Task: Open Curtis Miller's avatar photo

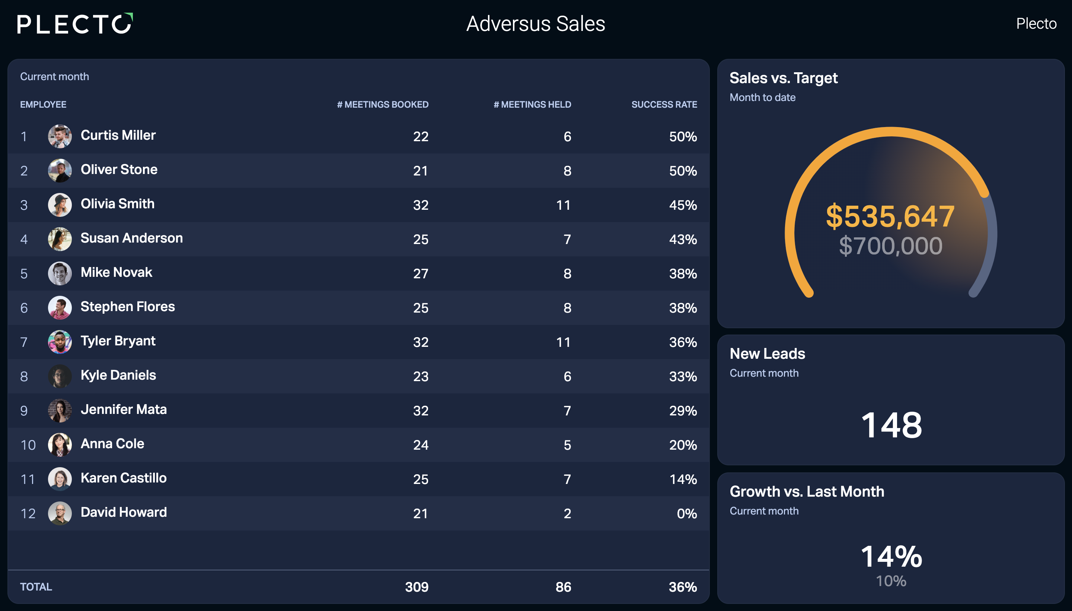Action: (x=60, y=136)
